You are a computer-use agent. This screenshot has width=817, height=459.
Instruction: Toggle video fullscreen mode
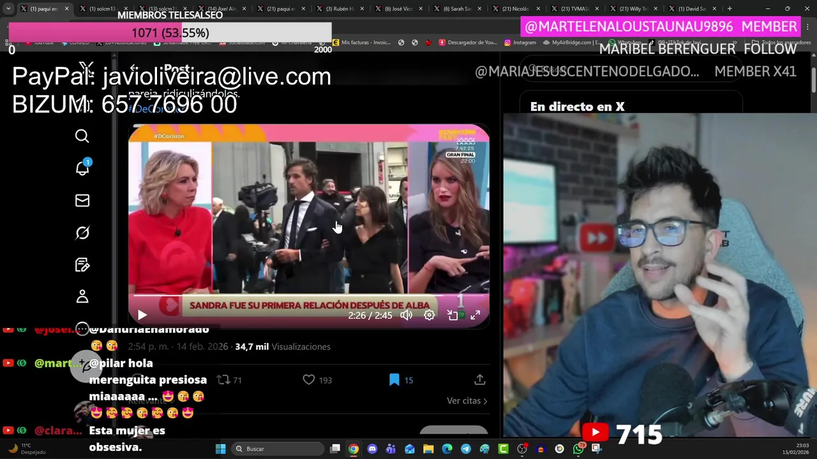(476, 315)
